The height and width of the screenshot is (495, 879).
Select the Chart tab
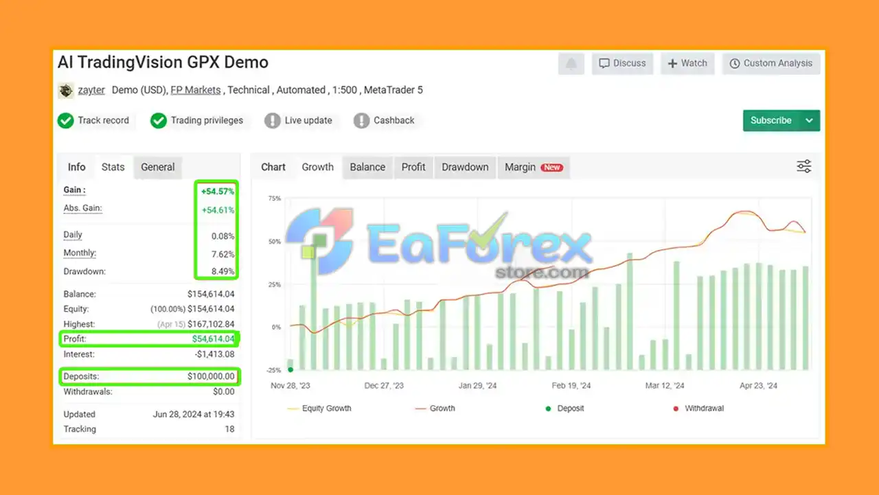pos(273,167)
